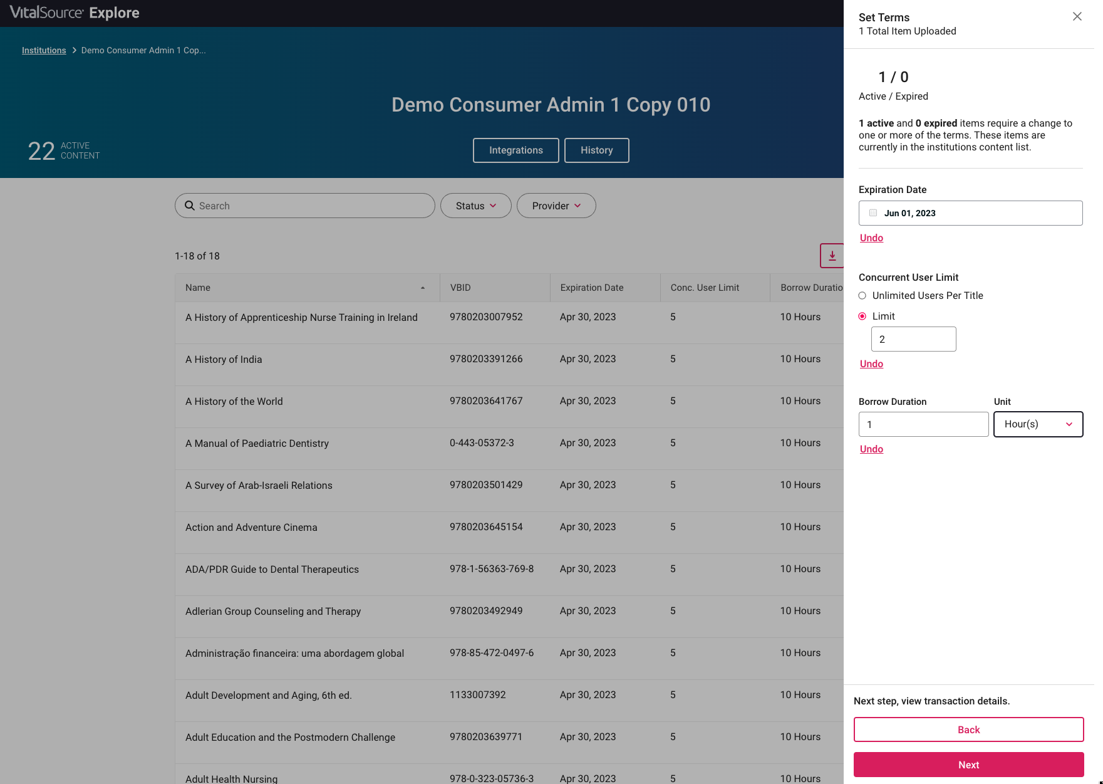Click the VitalSource Explore logo
The height and width of the screenshot is (784, 1103).
tap(75, 13)
